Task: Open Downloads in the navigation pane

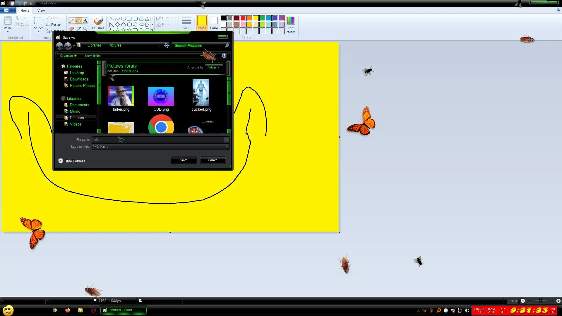Action: (79, 79)
